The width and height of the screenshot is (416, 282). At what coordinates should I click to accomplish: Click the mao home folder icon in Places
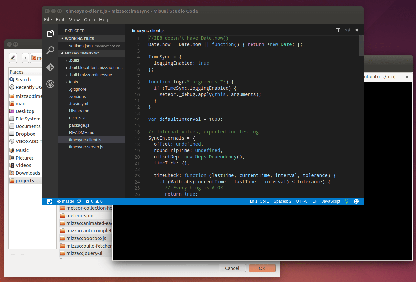[x=12, y=104]
